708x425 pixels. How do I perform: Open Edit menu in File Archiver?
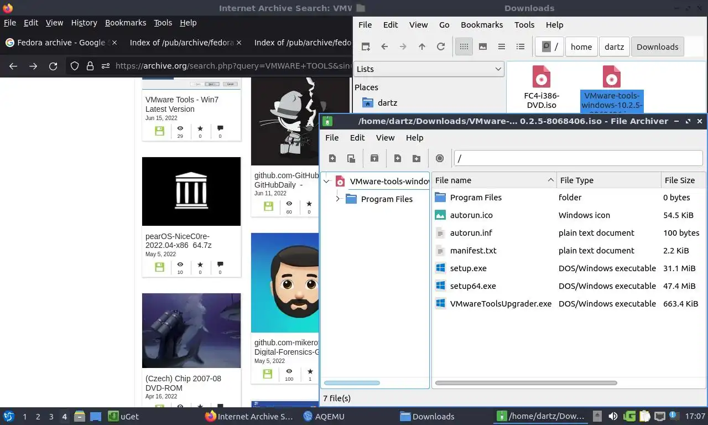[x=357, y=138]
